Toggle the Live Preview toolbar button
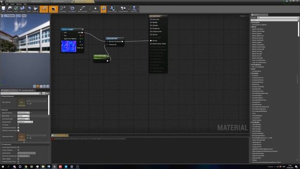 point(53,9)
